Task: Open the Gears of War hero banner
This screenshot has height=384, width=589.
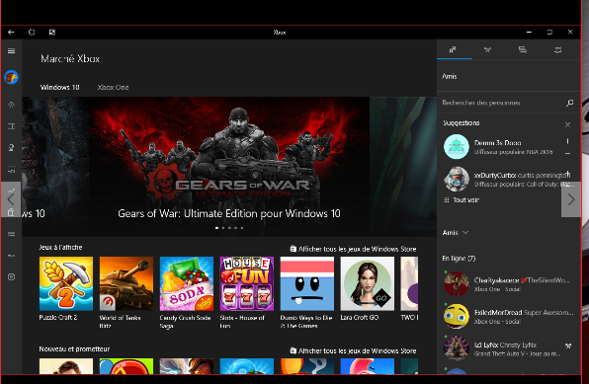Action: 229,166
